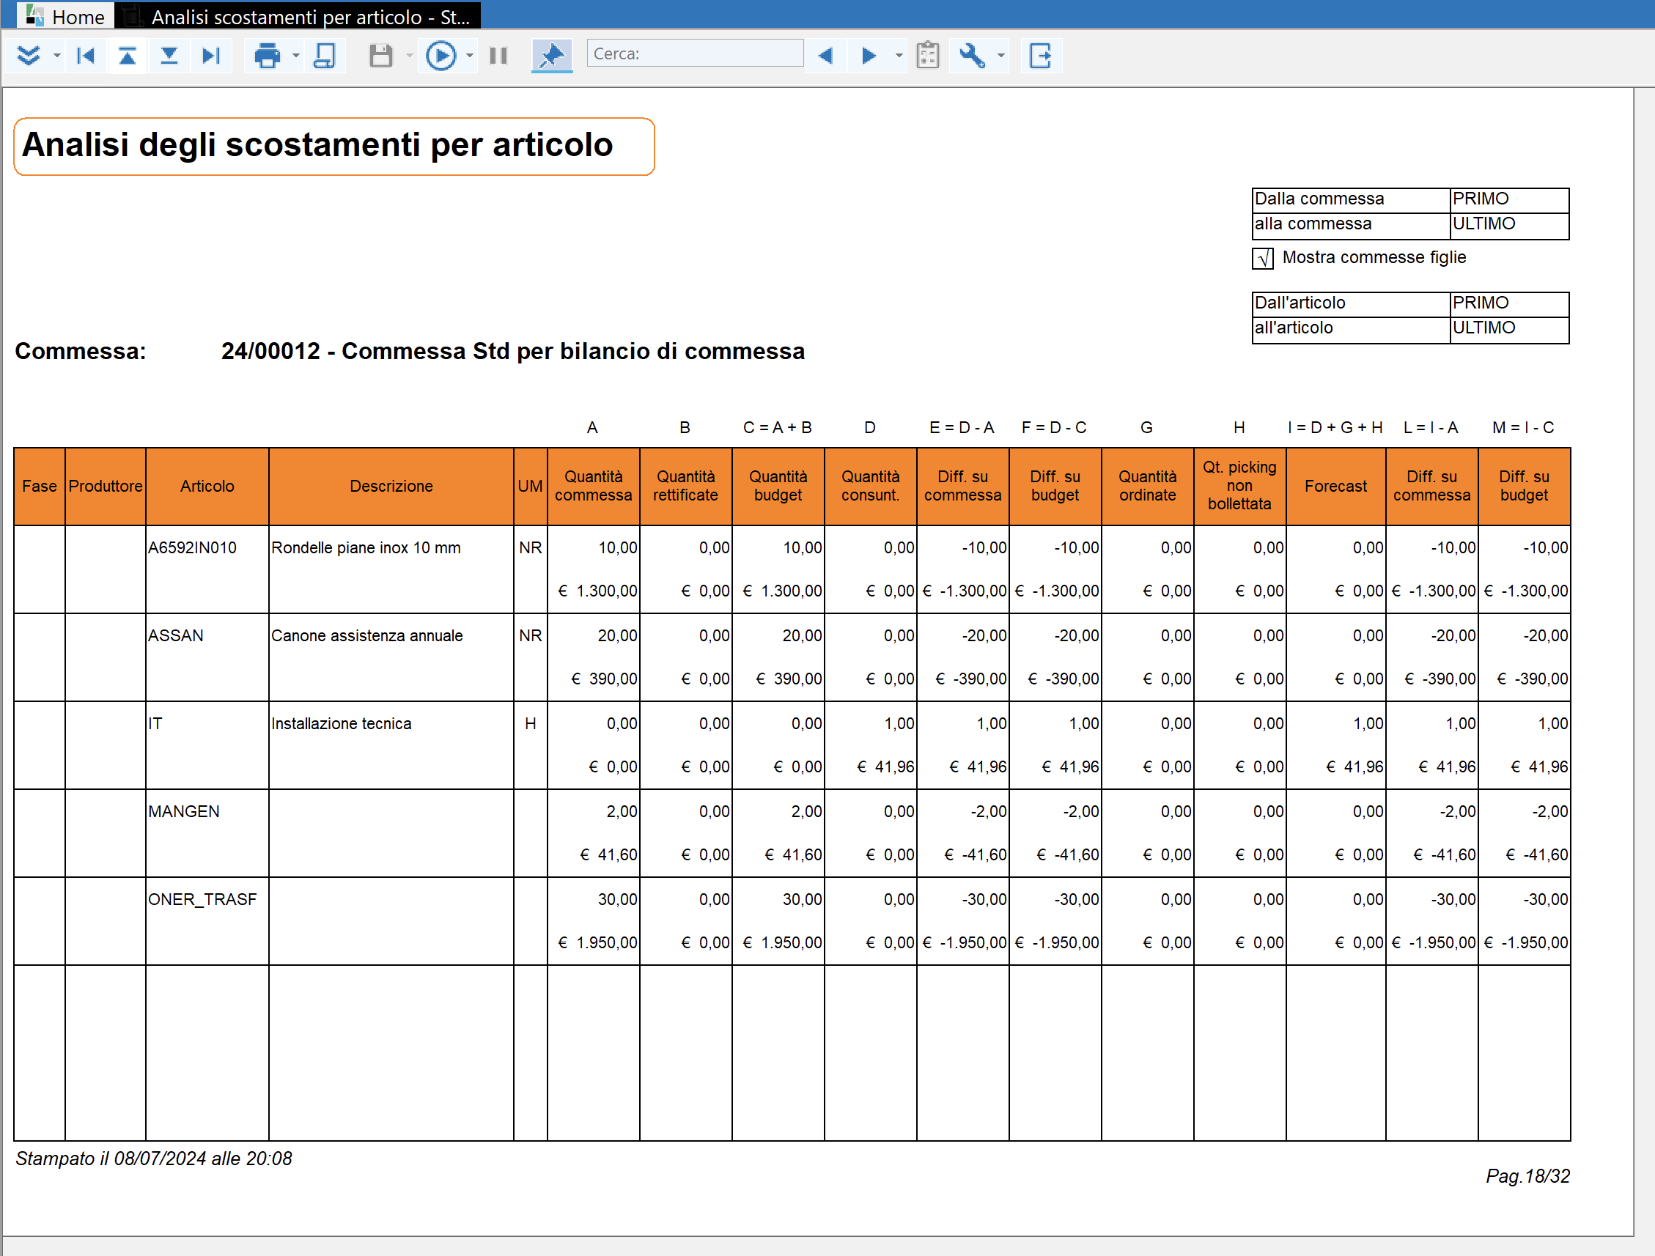Click the report title Analisi degli scostamenti per articolo
The image size is (1655, 1256).
coord(318,145)
